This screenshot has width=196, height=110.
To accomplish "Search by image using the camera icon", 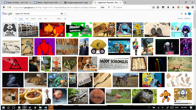I will tap(62, 14).
